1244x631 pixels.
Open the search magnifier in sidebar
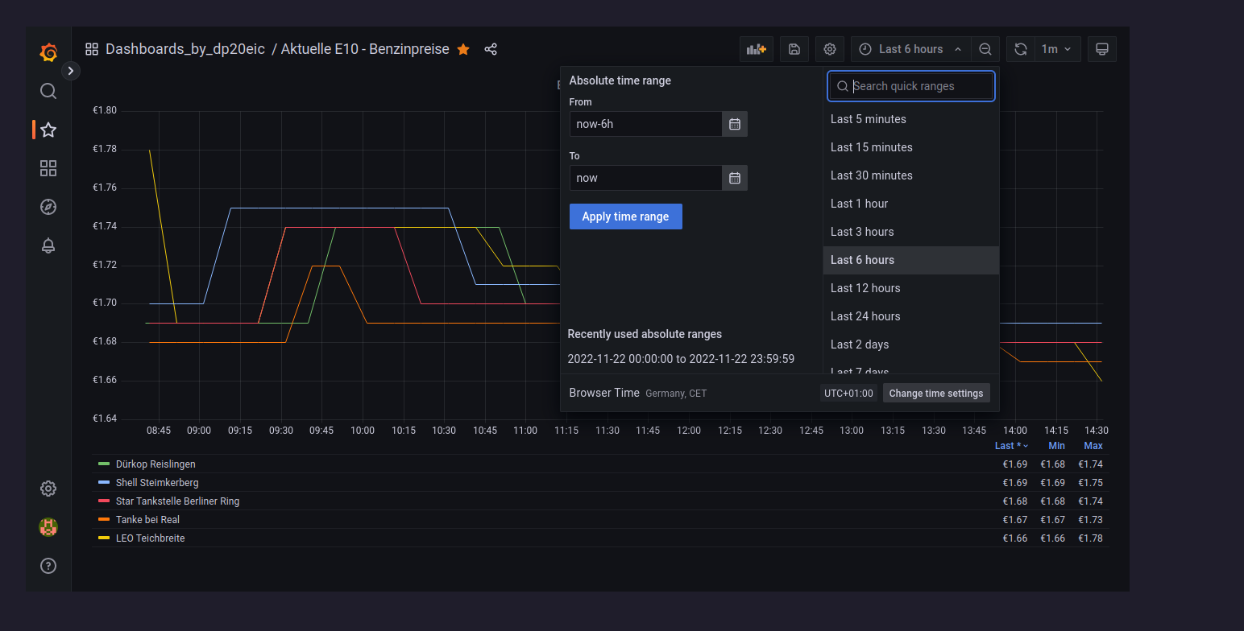point(48,91)
